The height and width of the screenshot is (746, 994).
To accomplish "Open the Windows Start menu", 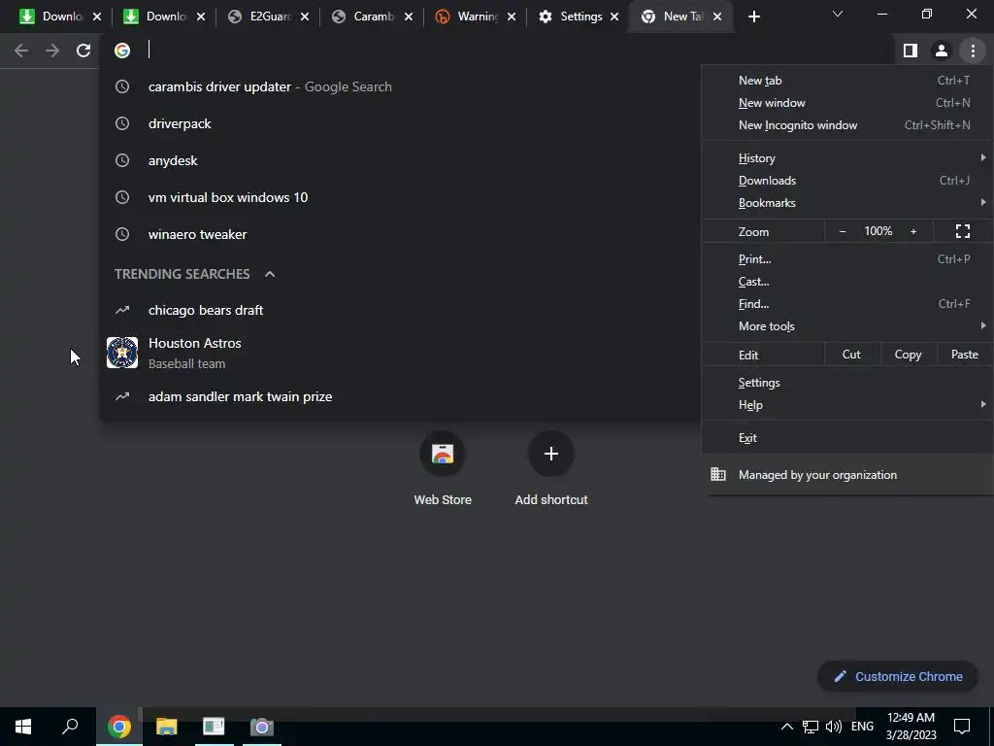I will click(x=23, y=727).
